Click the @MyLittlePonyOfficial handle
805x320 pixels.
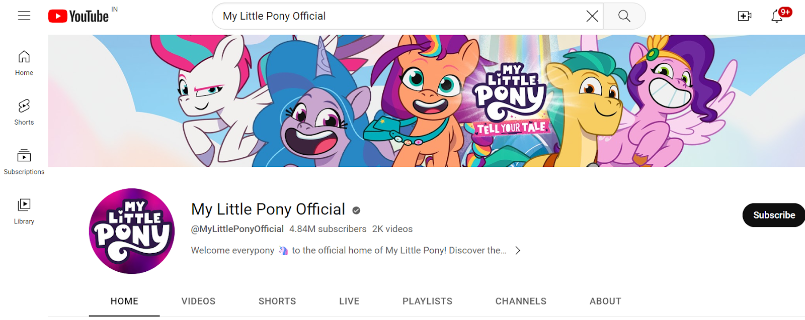pos(237,229)
